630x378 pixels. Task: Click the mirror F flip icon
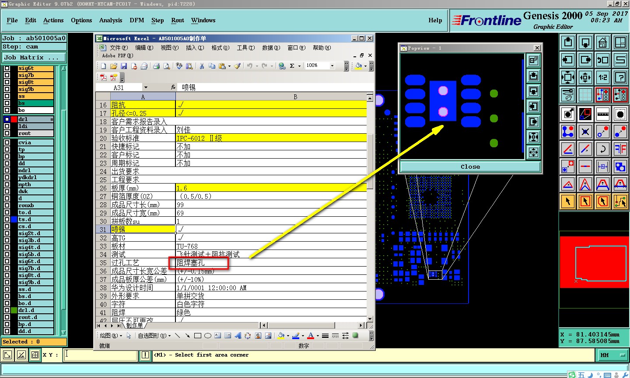[620, 149]
